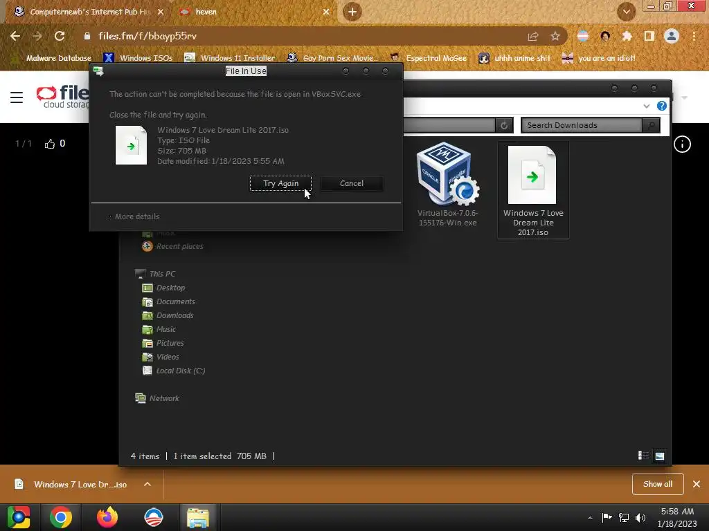Switch Explorer to large icons view
This screenshot has height=531, width=709.
point(660,456)
